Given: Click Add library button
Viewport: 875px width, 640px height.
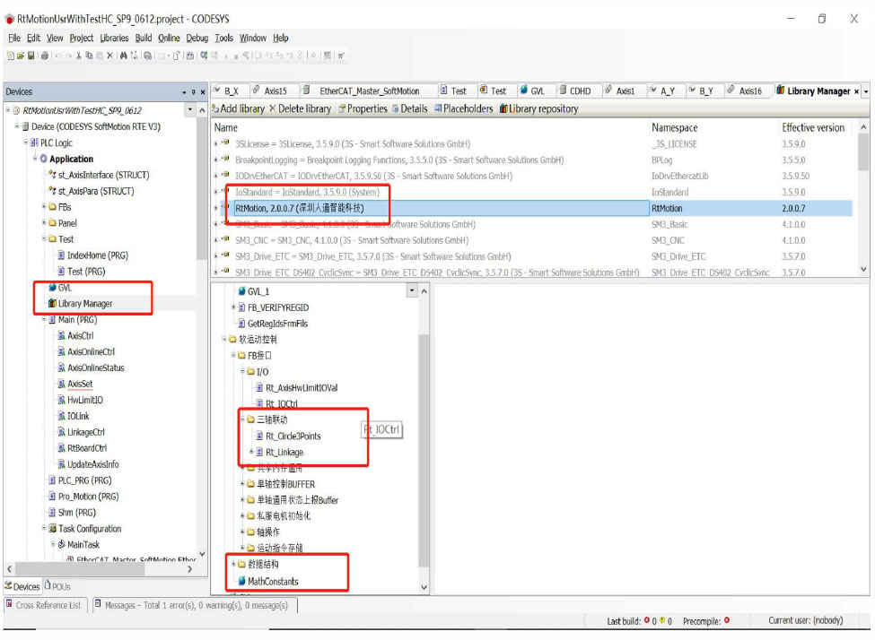Looking at the screenshot, I should pyautogui.click(x=238, y=109).
